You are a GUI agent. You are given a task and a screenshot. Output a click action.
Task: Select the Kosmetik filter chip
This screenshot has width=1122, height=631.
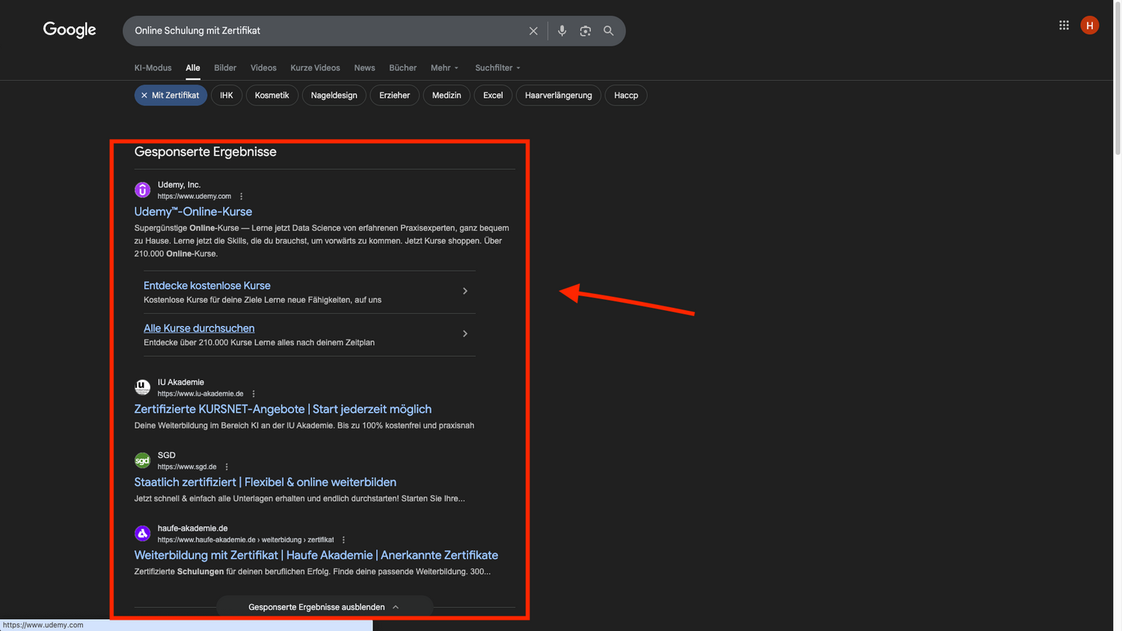272,95
